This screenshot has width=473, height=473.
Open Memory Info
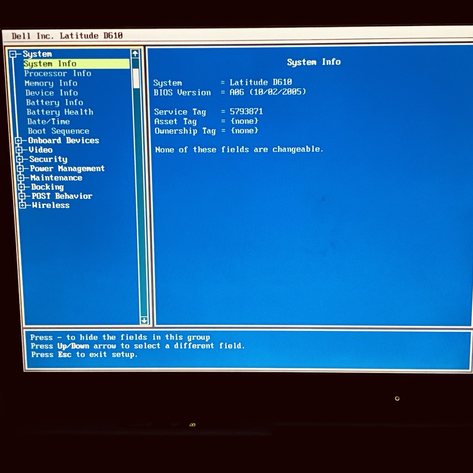click(51, 83)
